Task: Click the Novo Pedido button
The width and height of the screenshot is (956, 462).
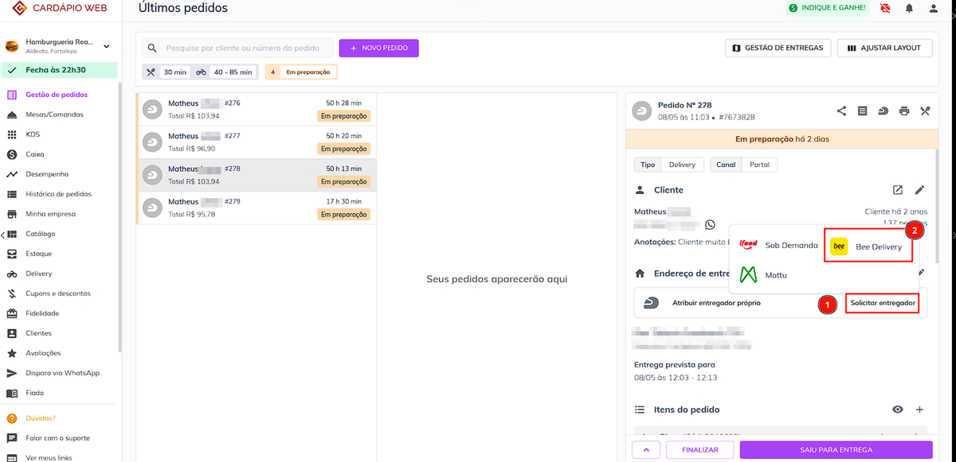Action: pos(378,49)
